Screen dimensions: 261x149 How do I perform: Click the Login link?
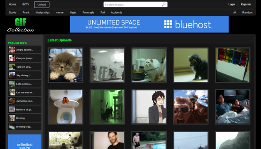click(231, 4)
